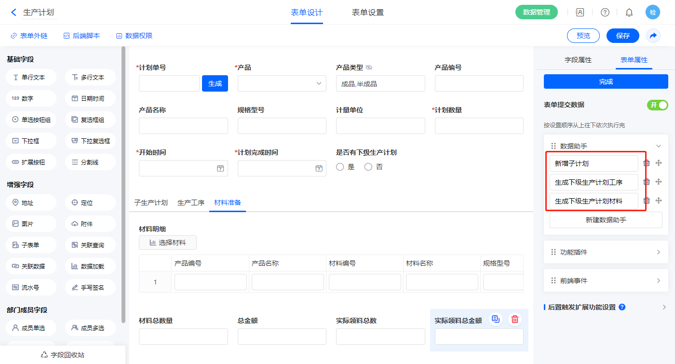Open the 产品 dropdown
The image size is (675, 364).
[282, 83]
